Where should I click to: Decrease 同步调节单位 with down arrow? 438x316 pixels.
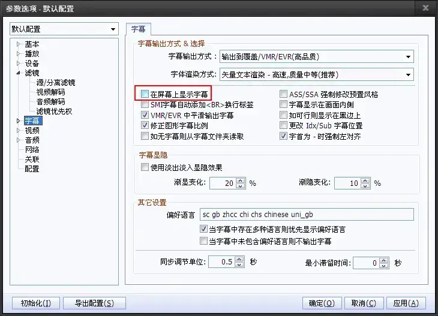click(239, 264)
